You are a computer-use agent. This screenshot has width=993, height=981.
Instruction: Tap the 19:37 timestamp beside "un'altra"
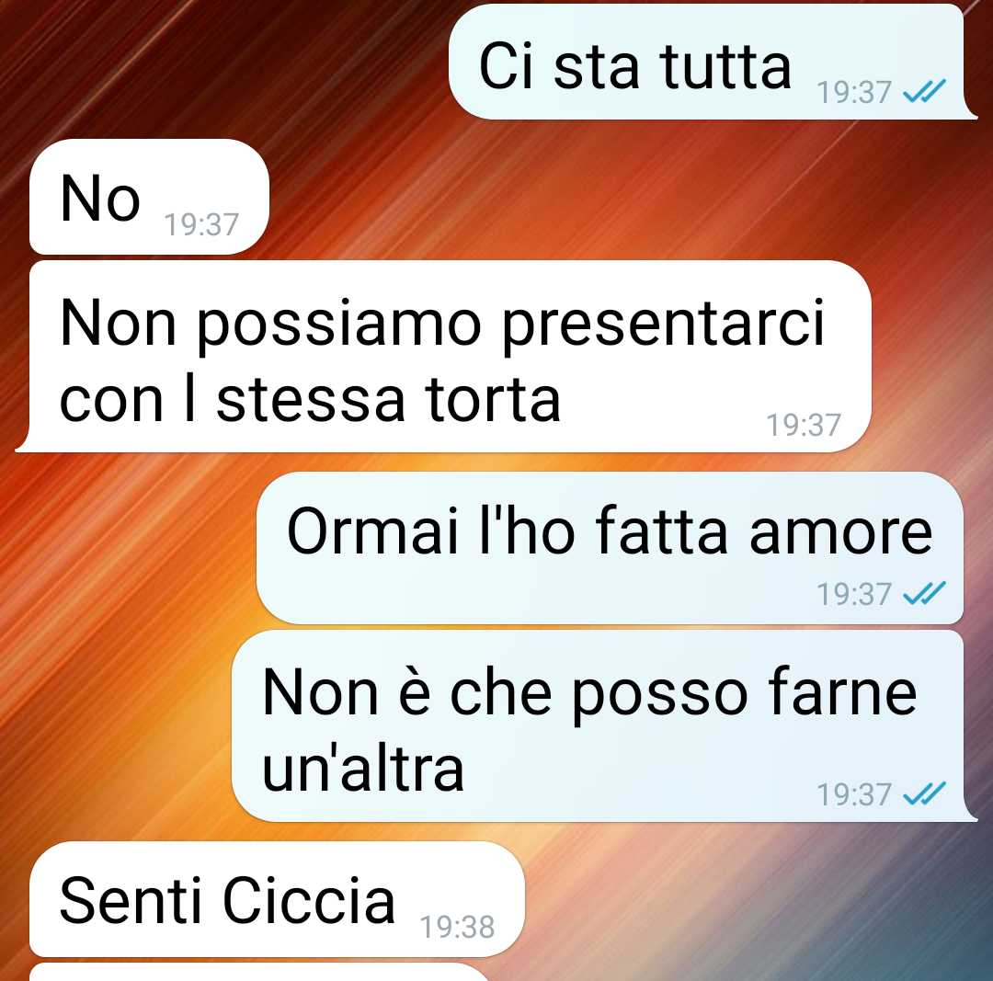(x=853, y=794)
